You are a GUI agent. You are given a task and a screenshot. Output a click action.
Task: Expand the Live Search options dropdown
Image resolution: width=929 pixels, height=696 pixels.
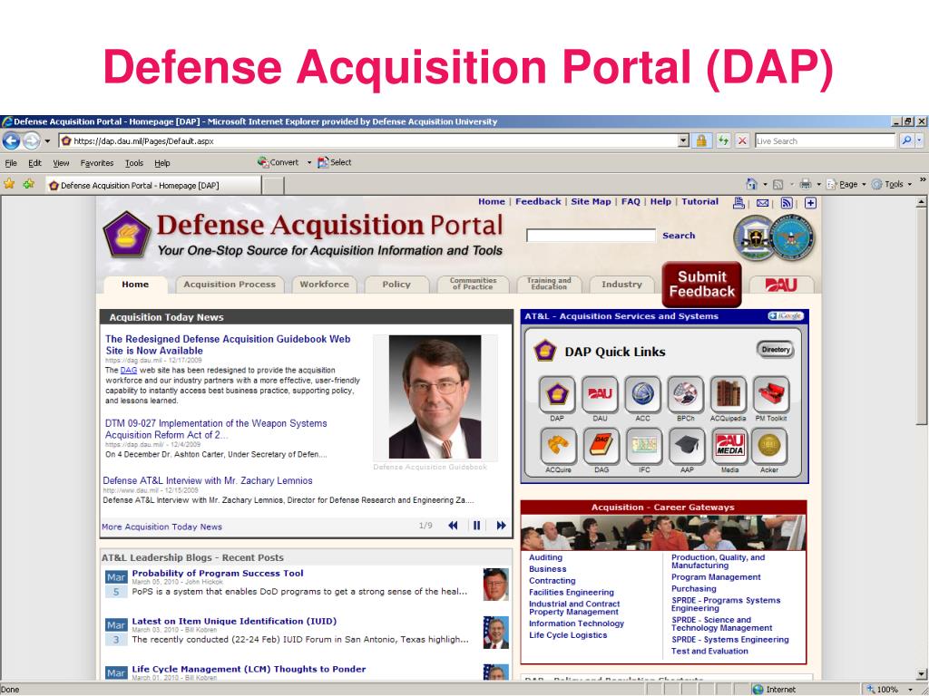(920, 140)
